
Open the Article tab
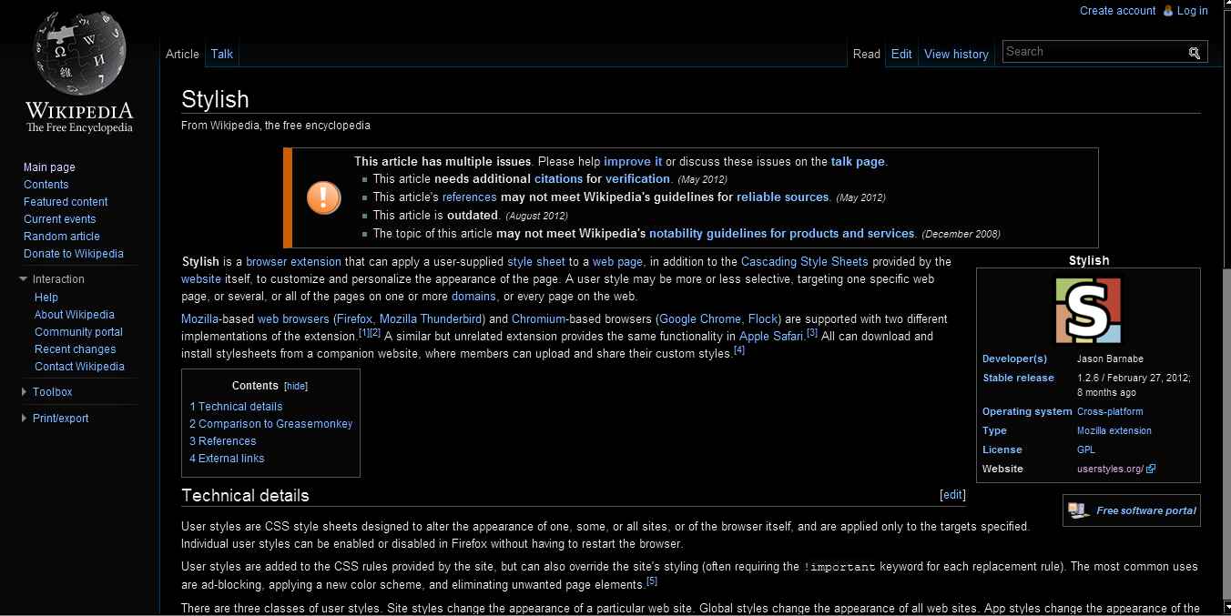pyautogui.click(x=182, y=54)
